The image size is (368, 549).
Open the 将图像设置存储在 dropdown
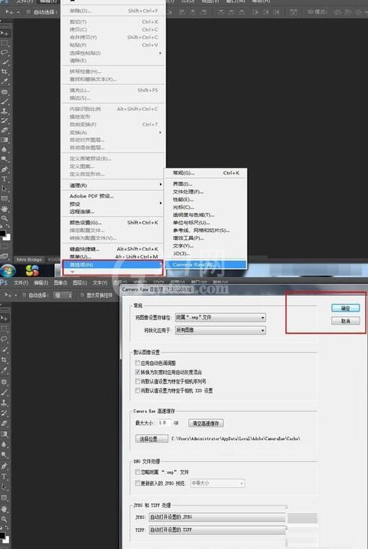tap(220, 318)
